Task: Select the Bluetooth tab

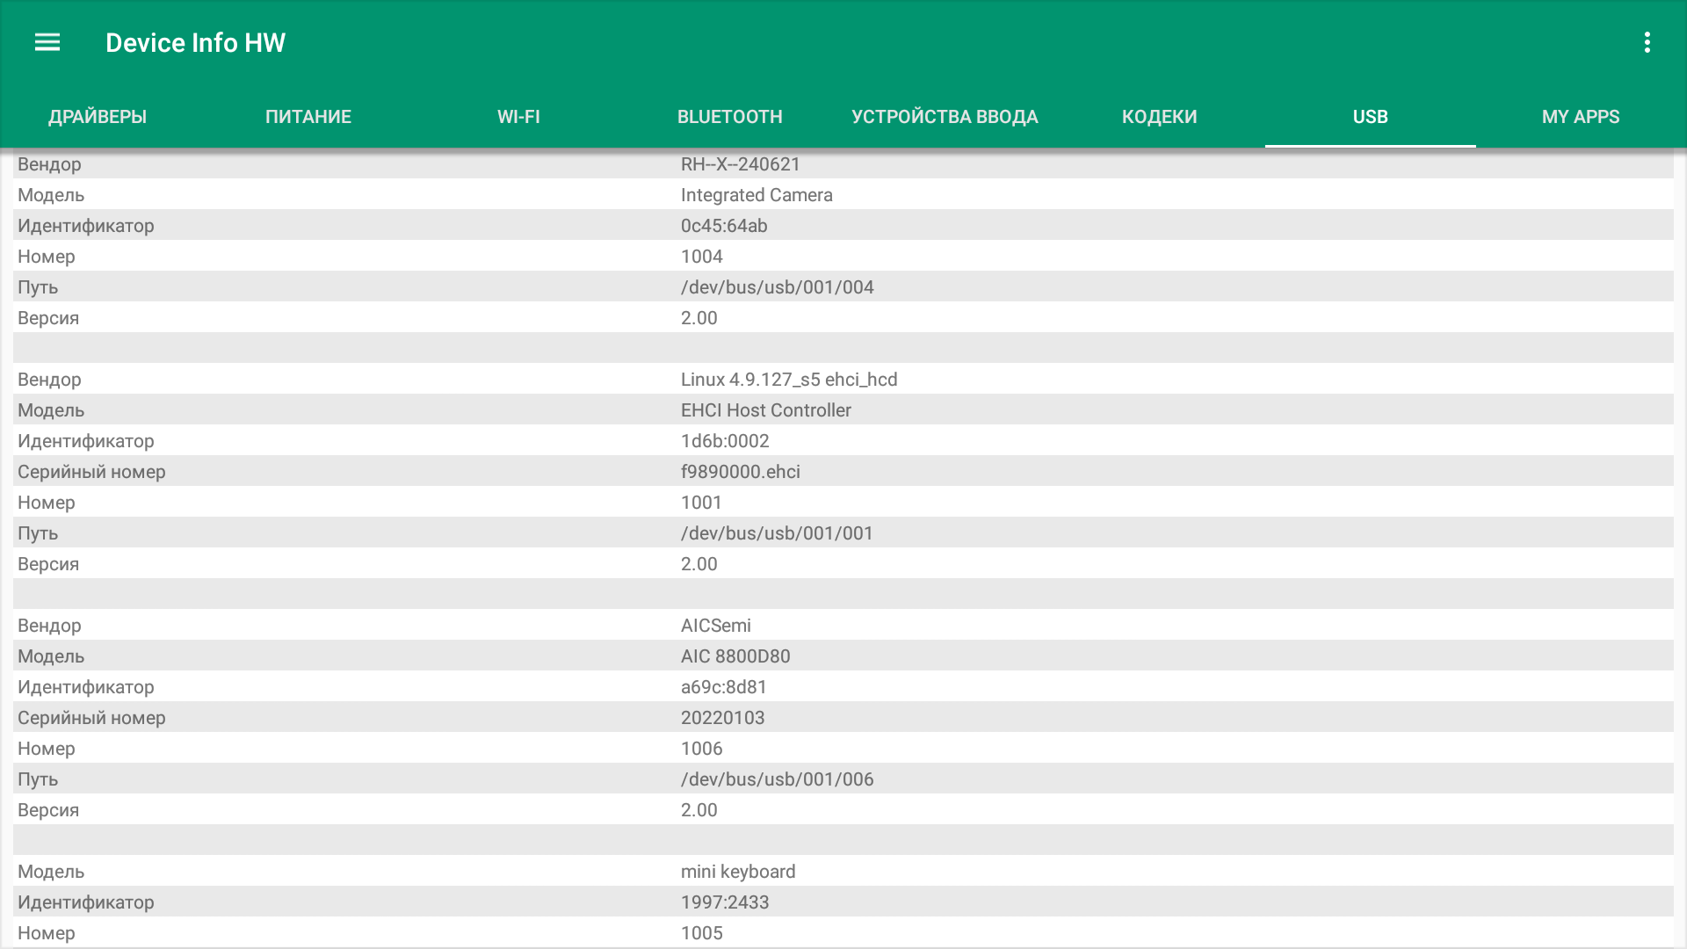Action: click(729, 117)
